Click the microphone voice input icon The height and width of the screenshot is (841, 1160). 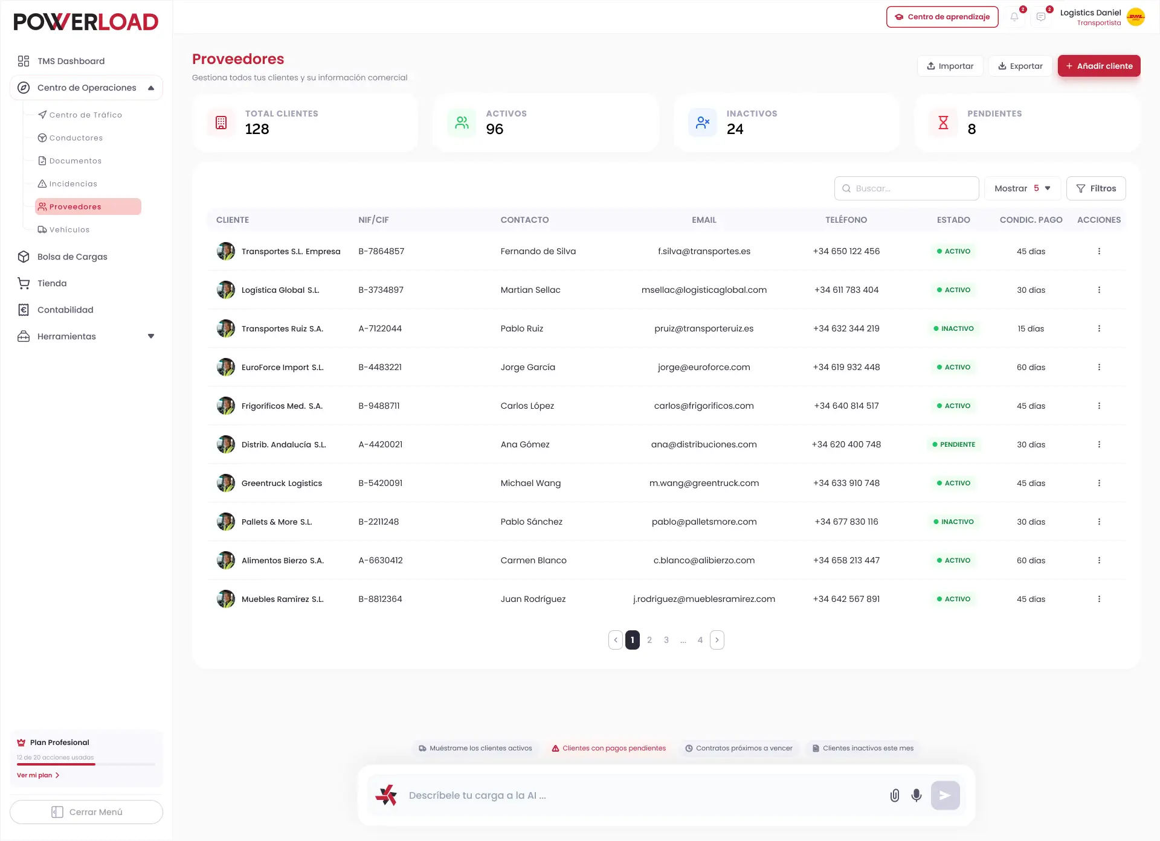pyautogui.click(x=917, y=796)
